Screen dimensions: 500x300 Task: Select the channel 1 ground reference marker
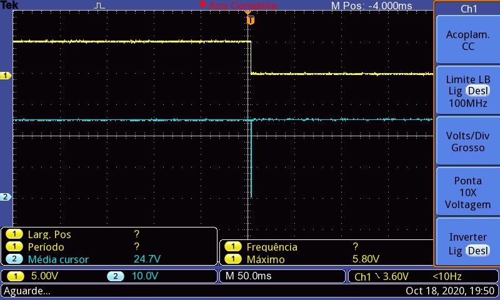[6, 76]
